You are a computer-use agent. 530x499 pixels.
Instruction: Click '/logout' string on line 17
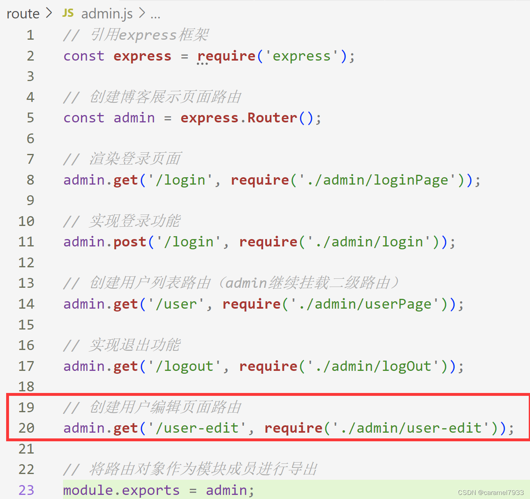[184, 366]
